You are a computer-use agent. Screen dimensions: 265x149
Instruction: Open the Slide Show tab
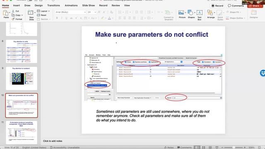point(88,5)
